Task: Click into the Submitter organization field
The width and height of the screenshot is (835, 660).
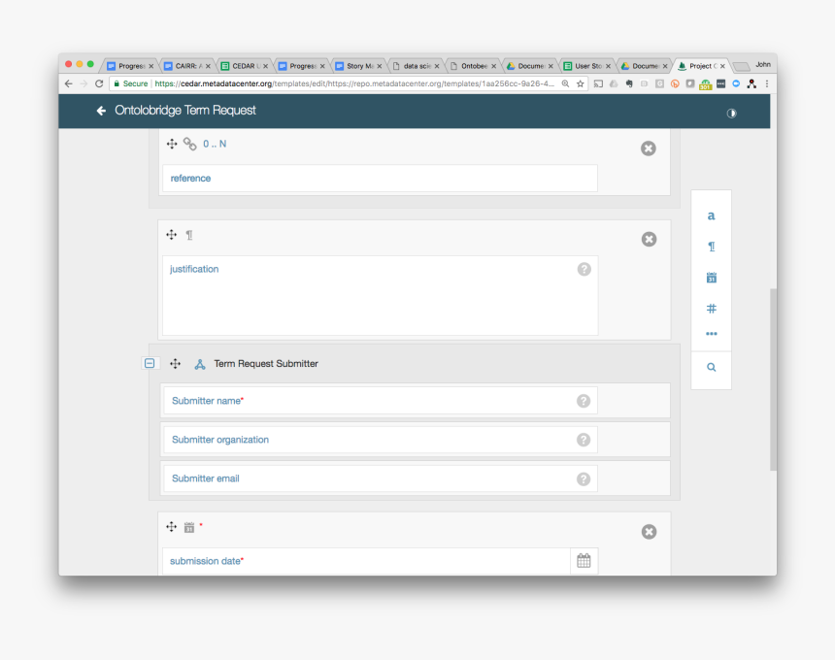Action: click(369, 440)
